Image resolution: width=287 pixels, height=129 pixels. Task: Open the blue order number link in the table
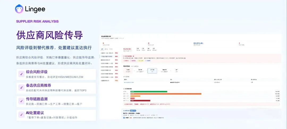129,82
